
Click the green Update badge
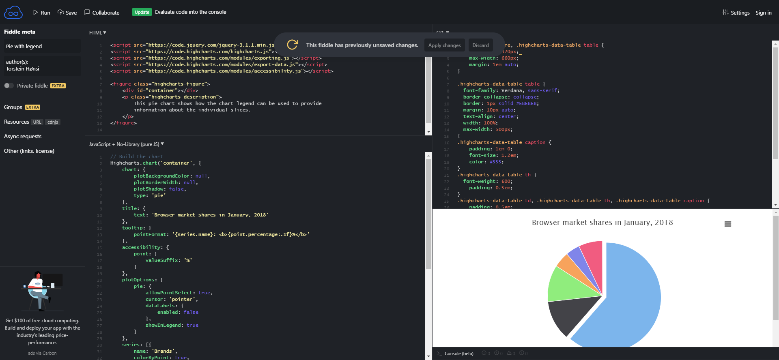click(142, 12)
